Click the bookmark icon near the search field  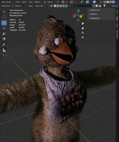(97, 6)
